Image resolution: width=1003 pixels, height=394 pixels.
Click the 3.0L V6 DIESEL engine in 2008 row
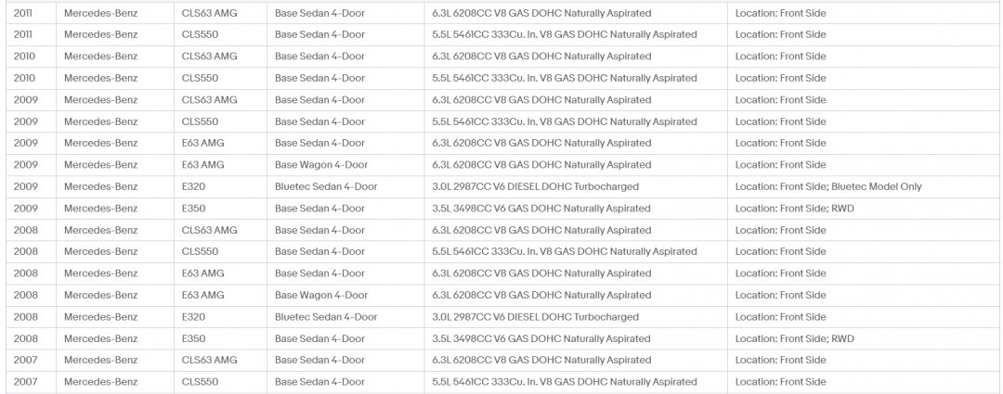pyautogui.click(x=536, y=317)
